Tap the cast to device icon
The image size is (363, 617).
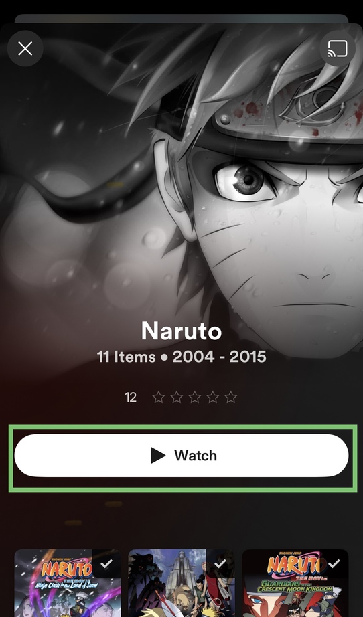(x=338, y=49)
